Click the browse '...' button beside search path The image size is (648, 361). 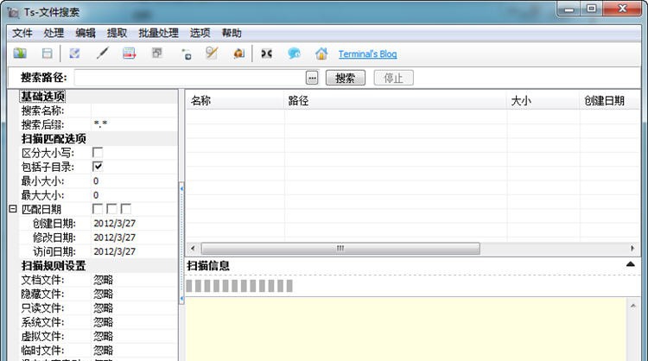[x=312, y=78]
